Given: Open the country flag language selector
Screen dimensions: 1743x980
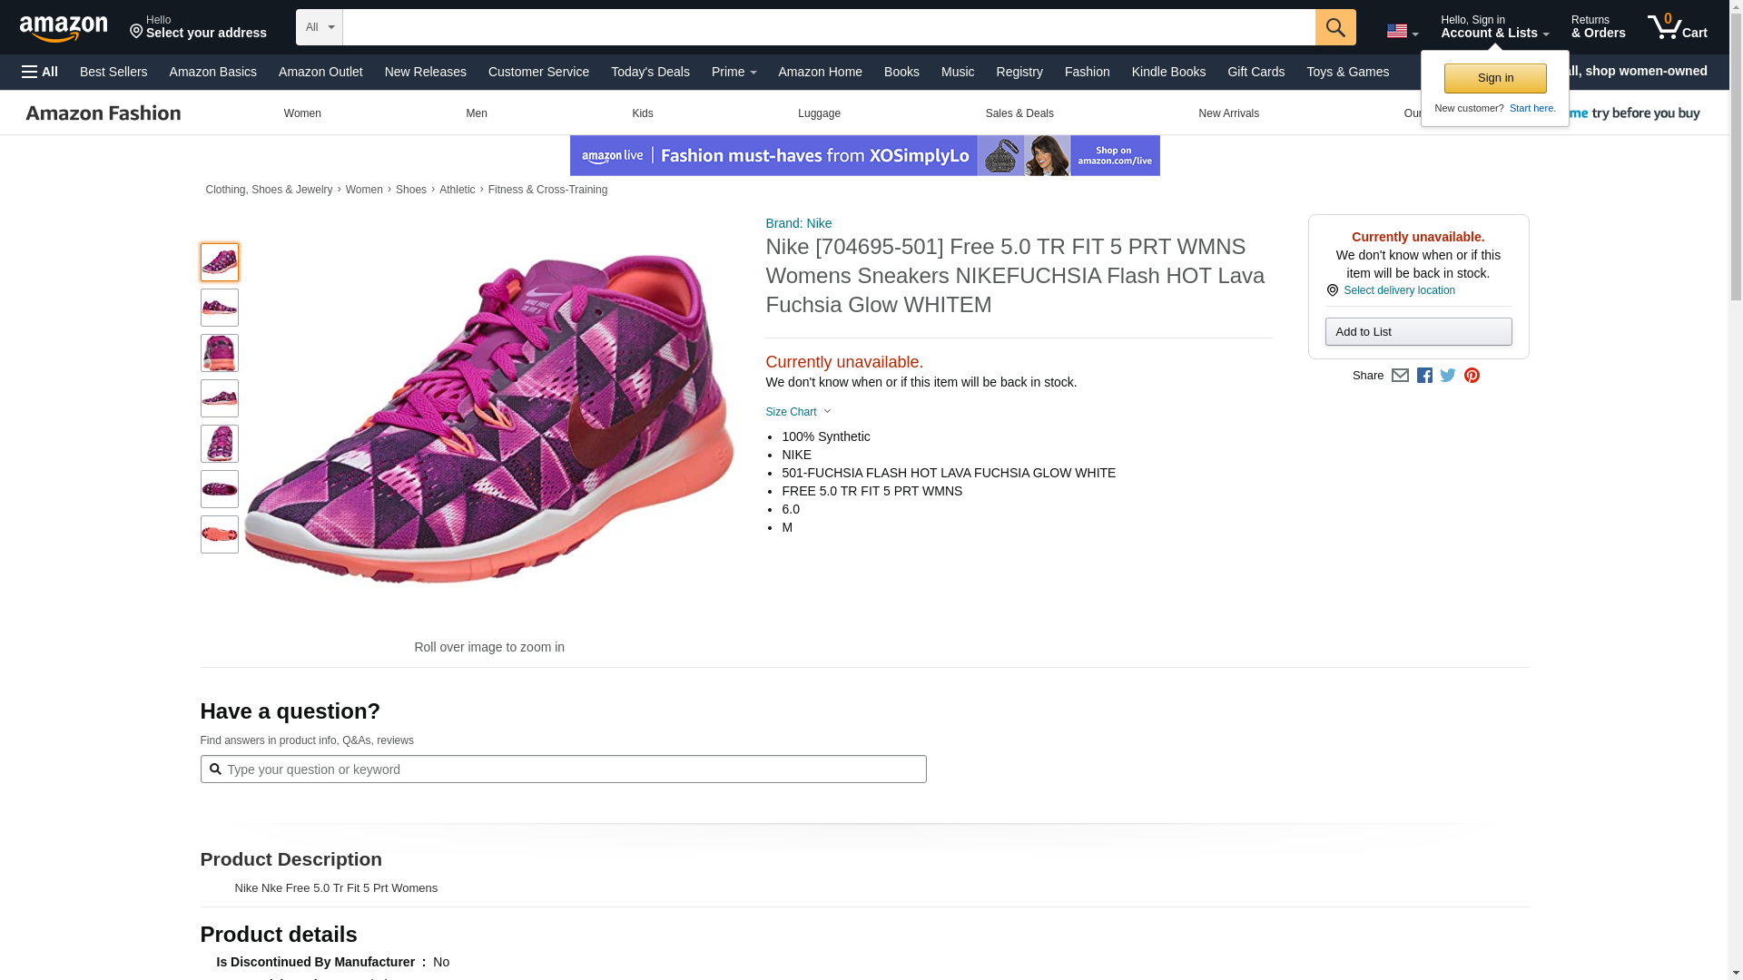Looking at the screenshot, I should (1402, 31).
